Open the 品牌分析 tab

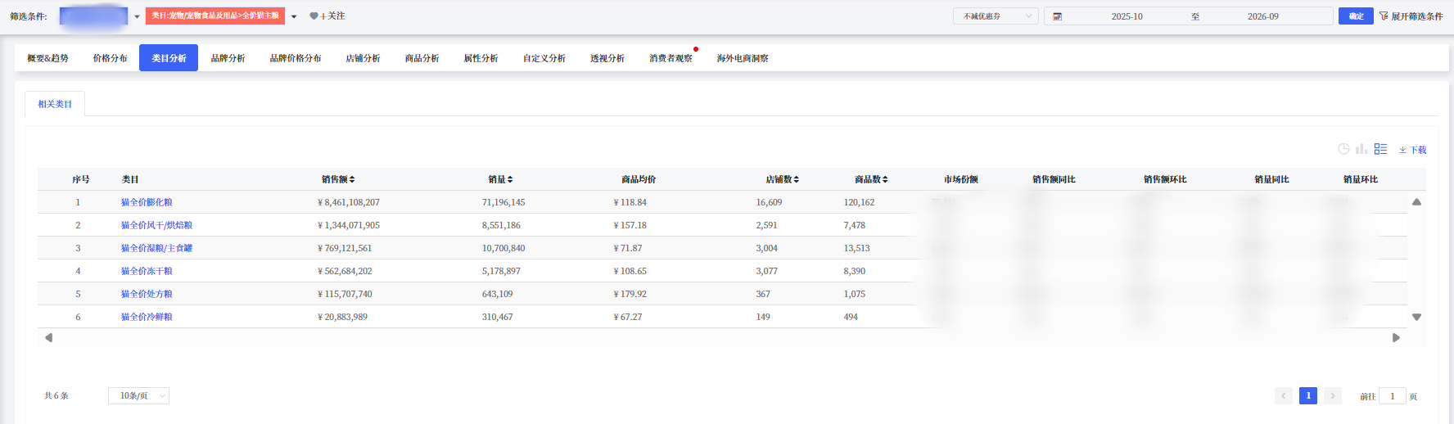click(x=228, y=58)
